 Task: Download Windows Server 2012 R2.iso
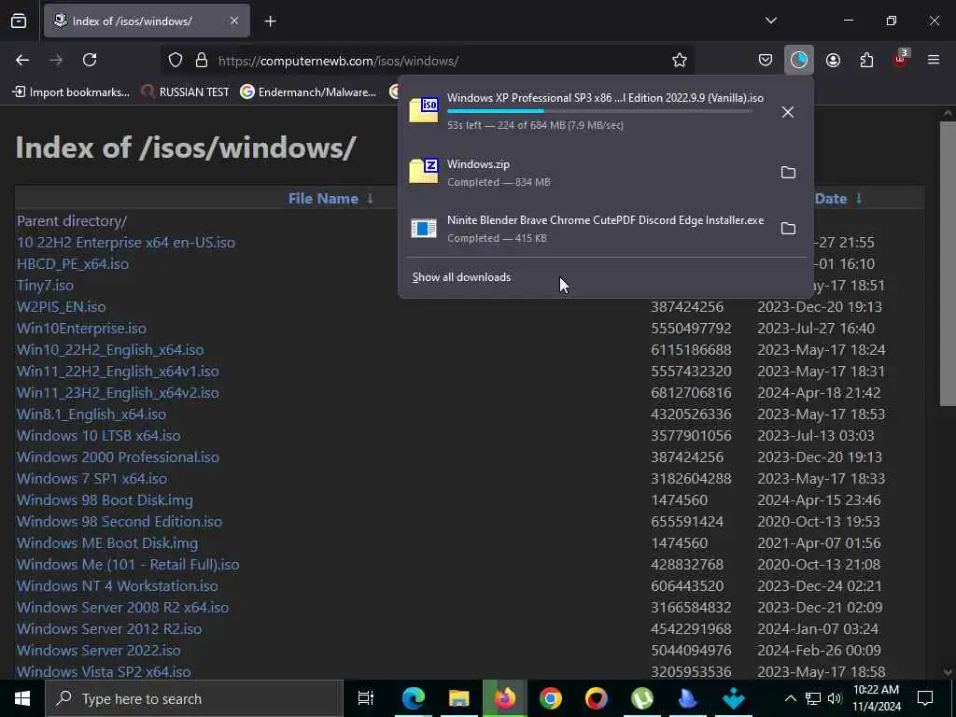pyautogui.click(x=108, y=628)
